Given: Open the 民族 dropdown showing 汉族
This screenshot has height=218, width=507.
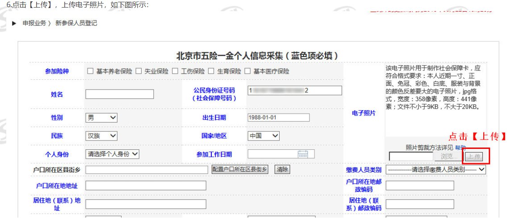Looking at the screenshot, I should (x=101, y=136).
